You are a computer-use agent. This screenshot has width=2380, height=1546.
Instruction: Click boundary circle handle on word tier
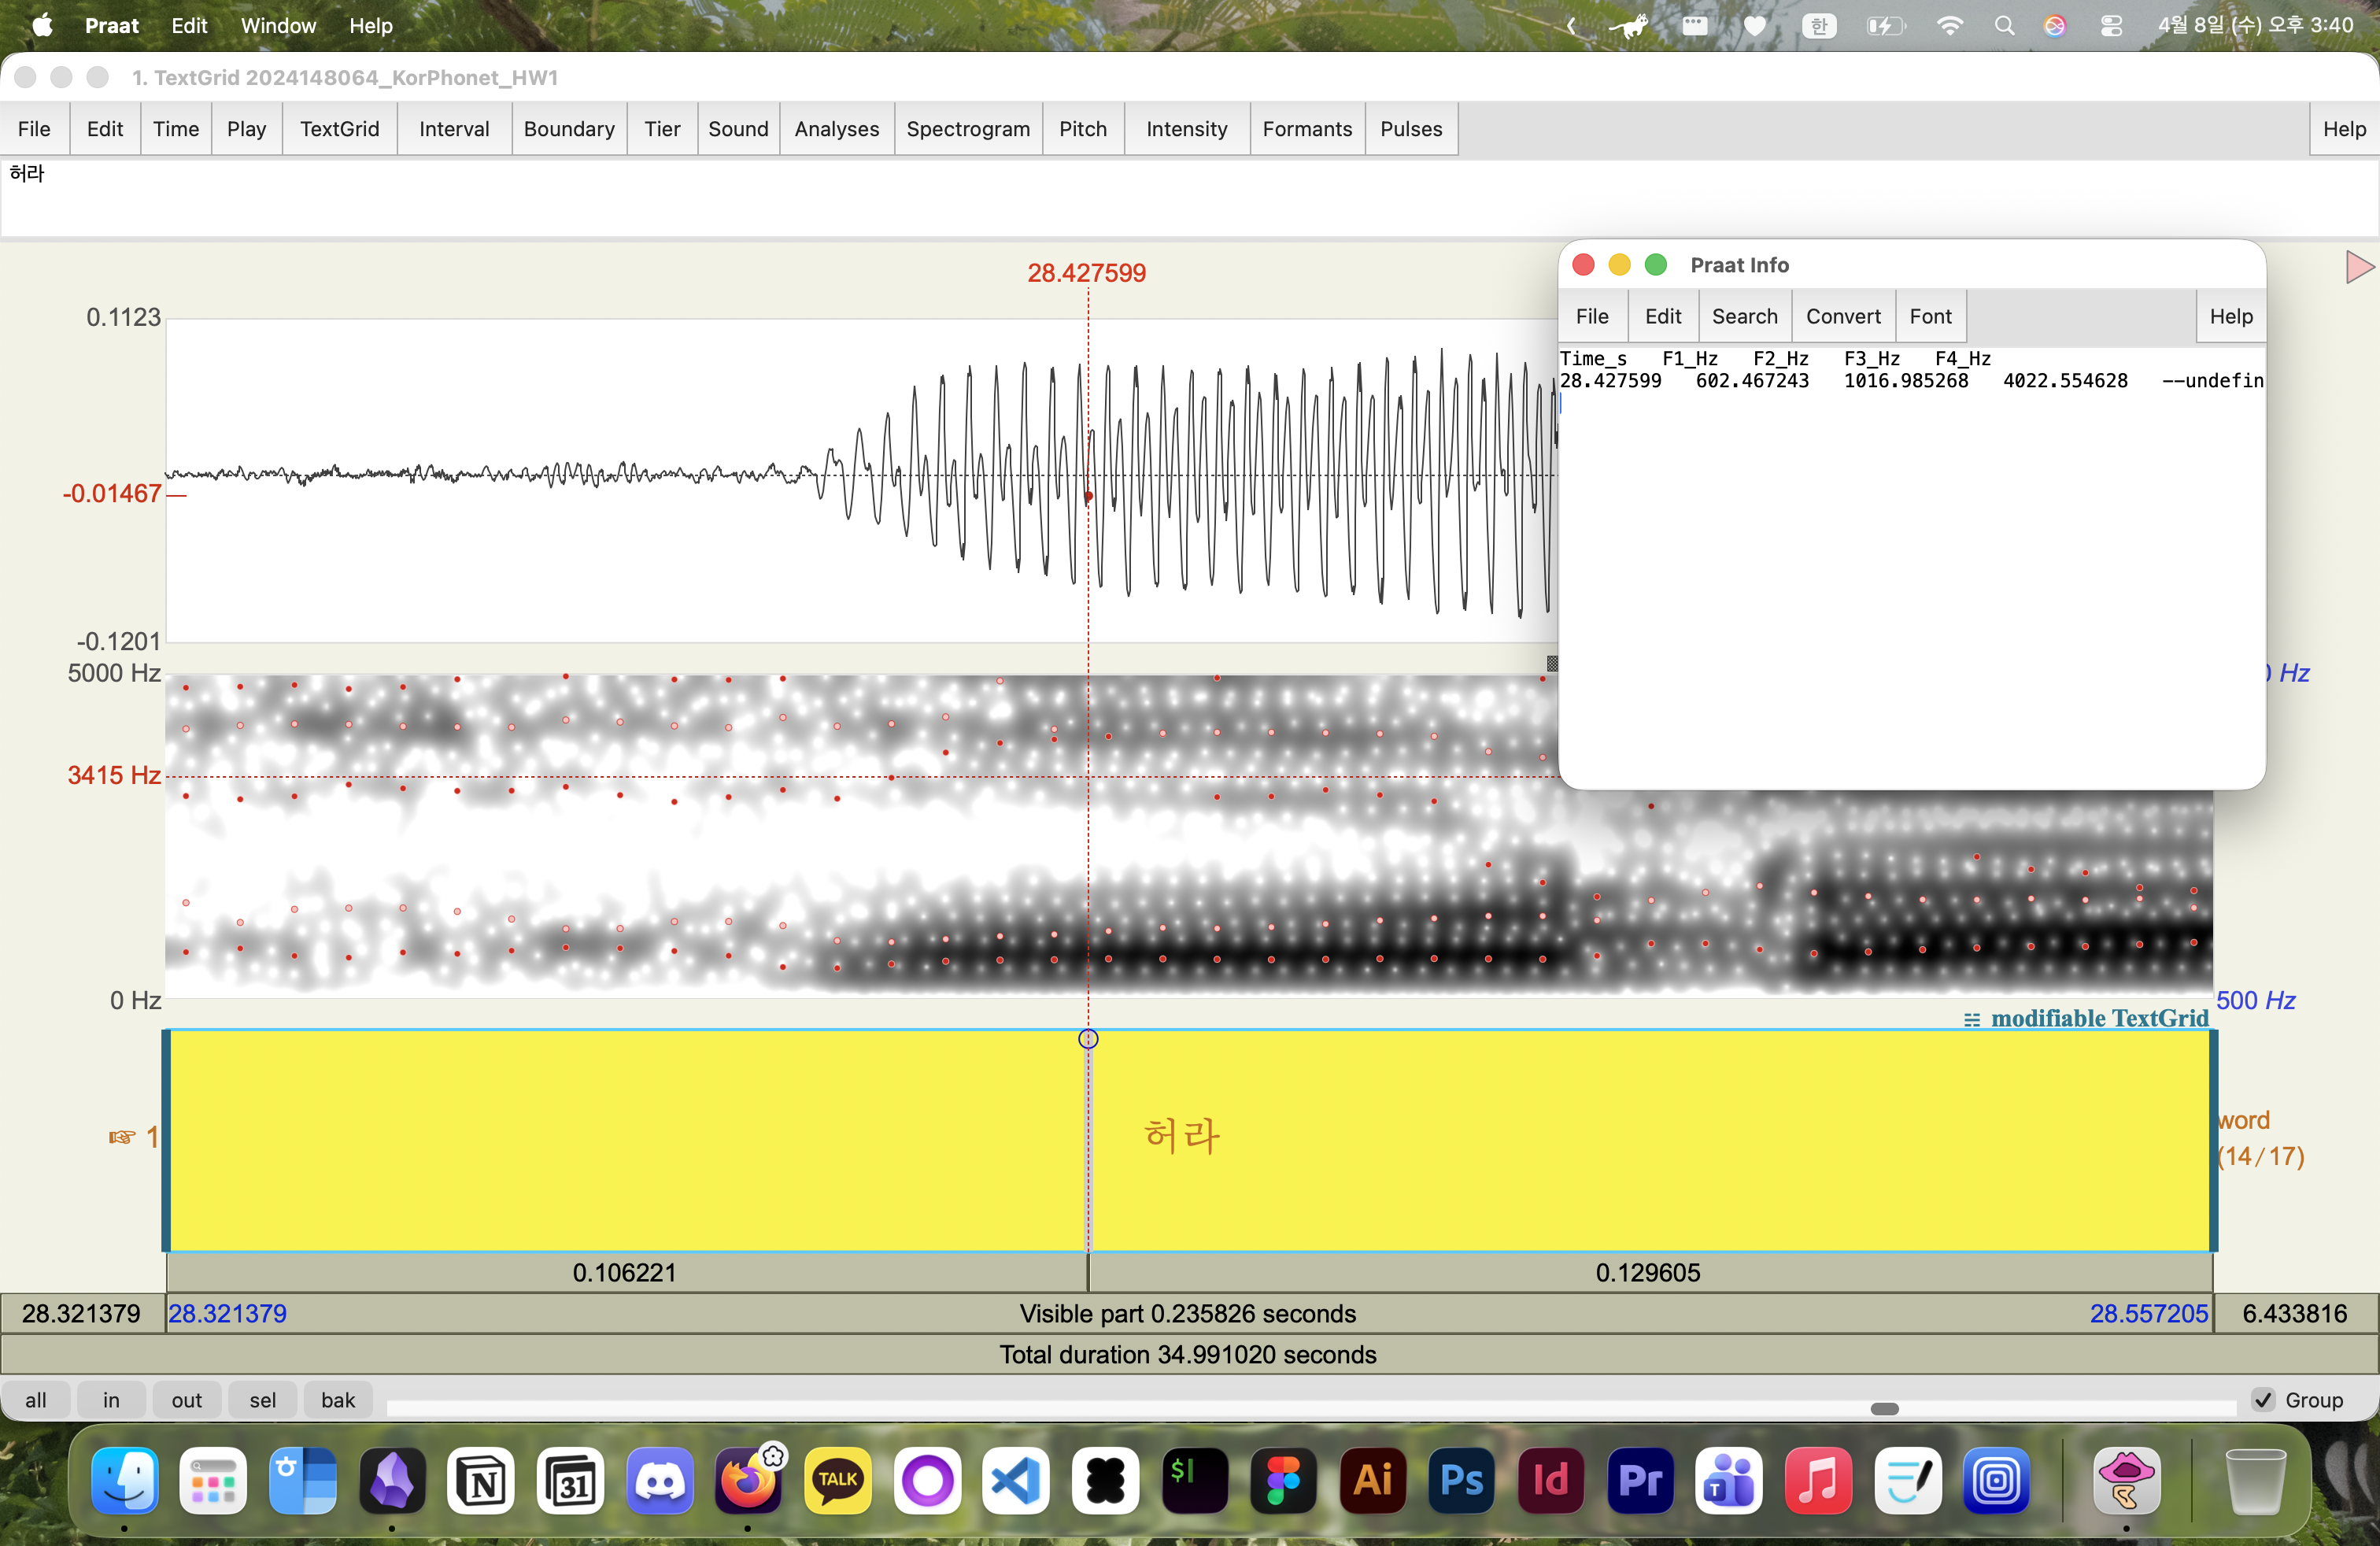[1088, 1039]
